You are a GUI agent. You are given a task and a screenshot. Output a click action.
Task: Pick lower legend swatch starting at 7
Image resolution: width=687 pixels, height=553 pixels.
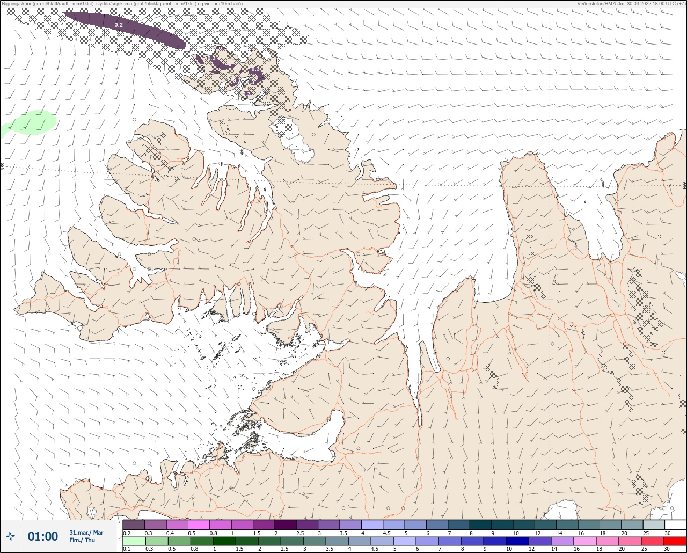tap(450, 541)
